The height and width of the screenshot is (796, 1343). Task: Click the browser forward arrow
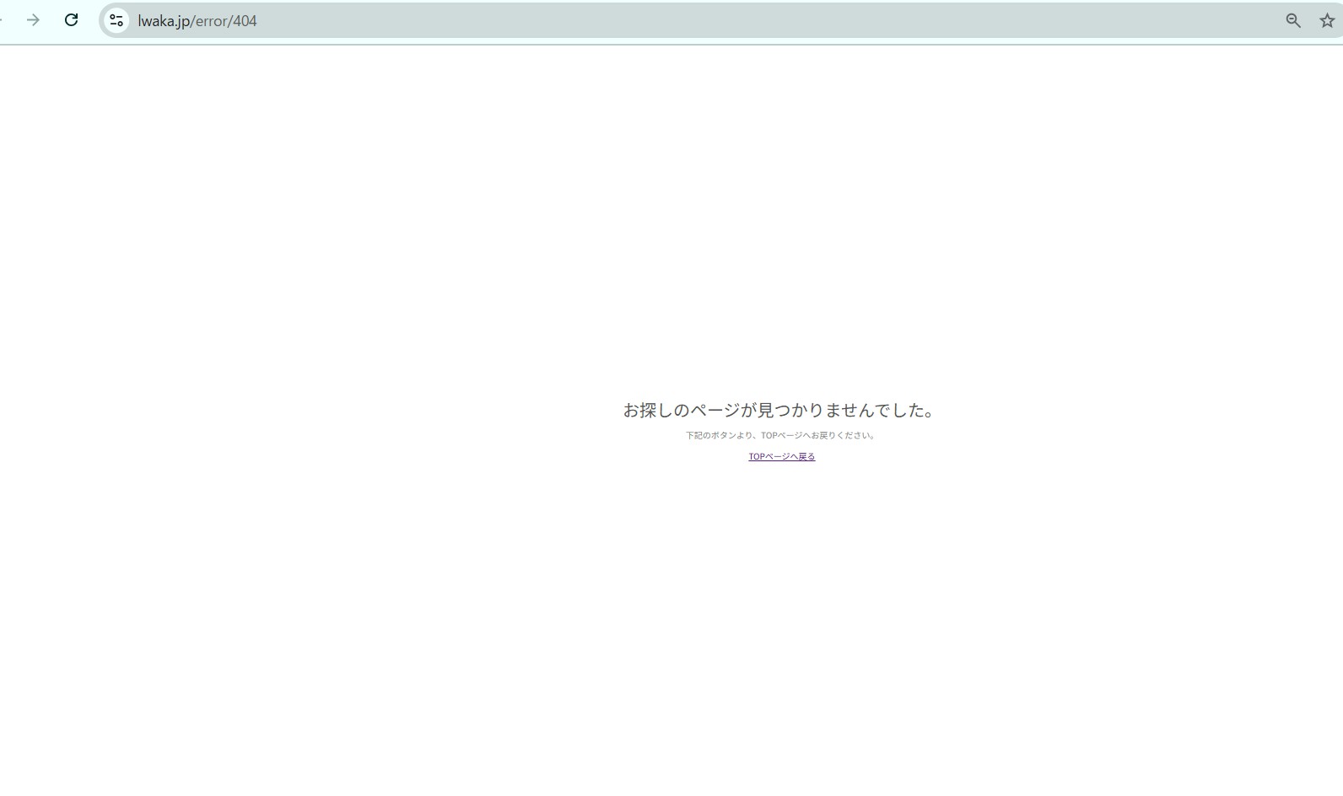click(33, 20)
